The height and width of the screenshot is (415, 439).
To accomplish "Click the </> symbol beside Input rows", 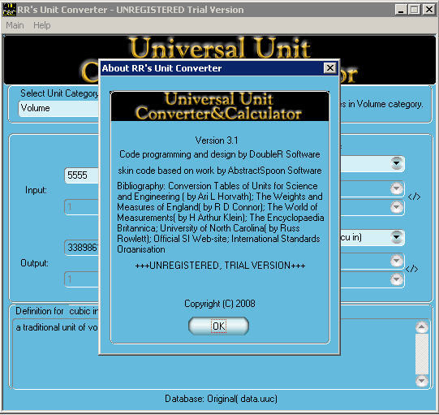I will pyautogui.click(x=414, y=197).
